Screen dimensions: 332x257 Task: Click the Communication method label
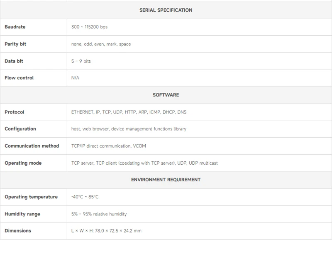(x=32, y=146)
